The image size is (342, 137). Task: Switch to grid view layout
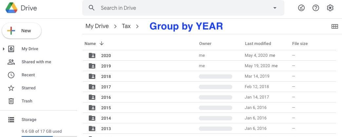pyautogui.click(x=335, y=27)
